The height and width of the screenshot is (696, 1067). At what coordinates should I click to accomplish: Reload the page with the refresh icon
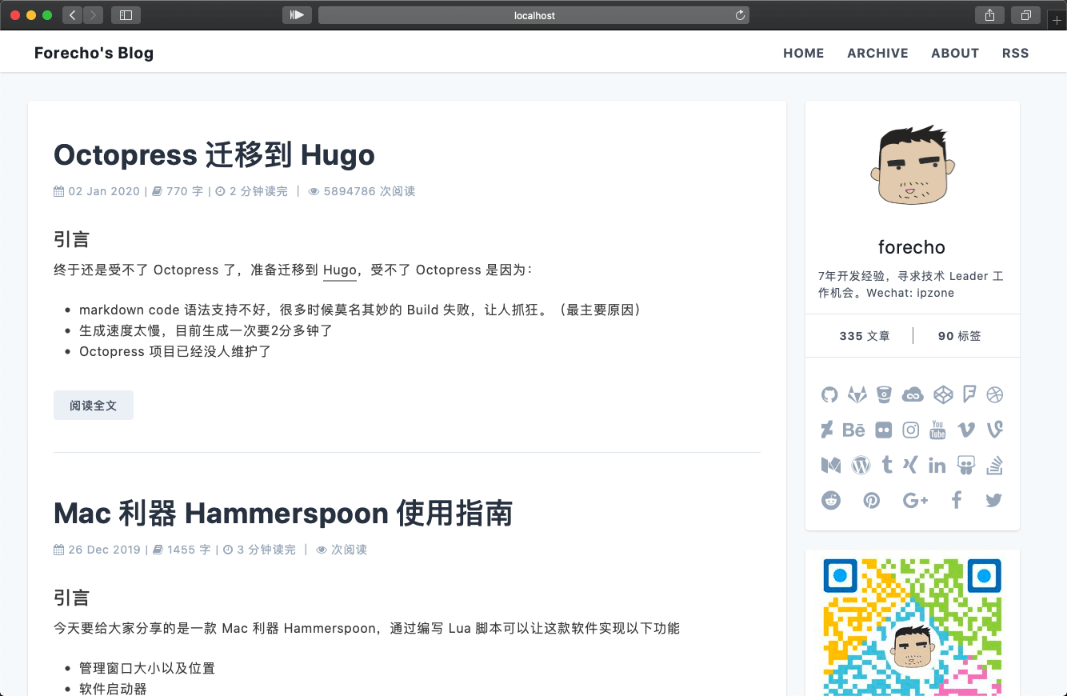740,15
